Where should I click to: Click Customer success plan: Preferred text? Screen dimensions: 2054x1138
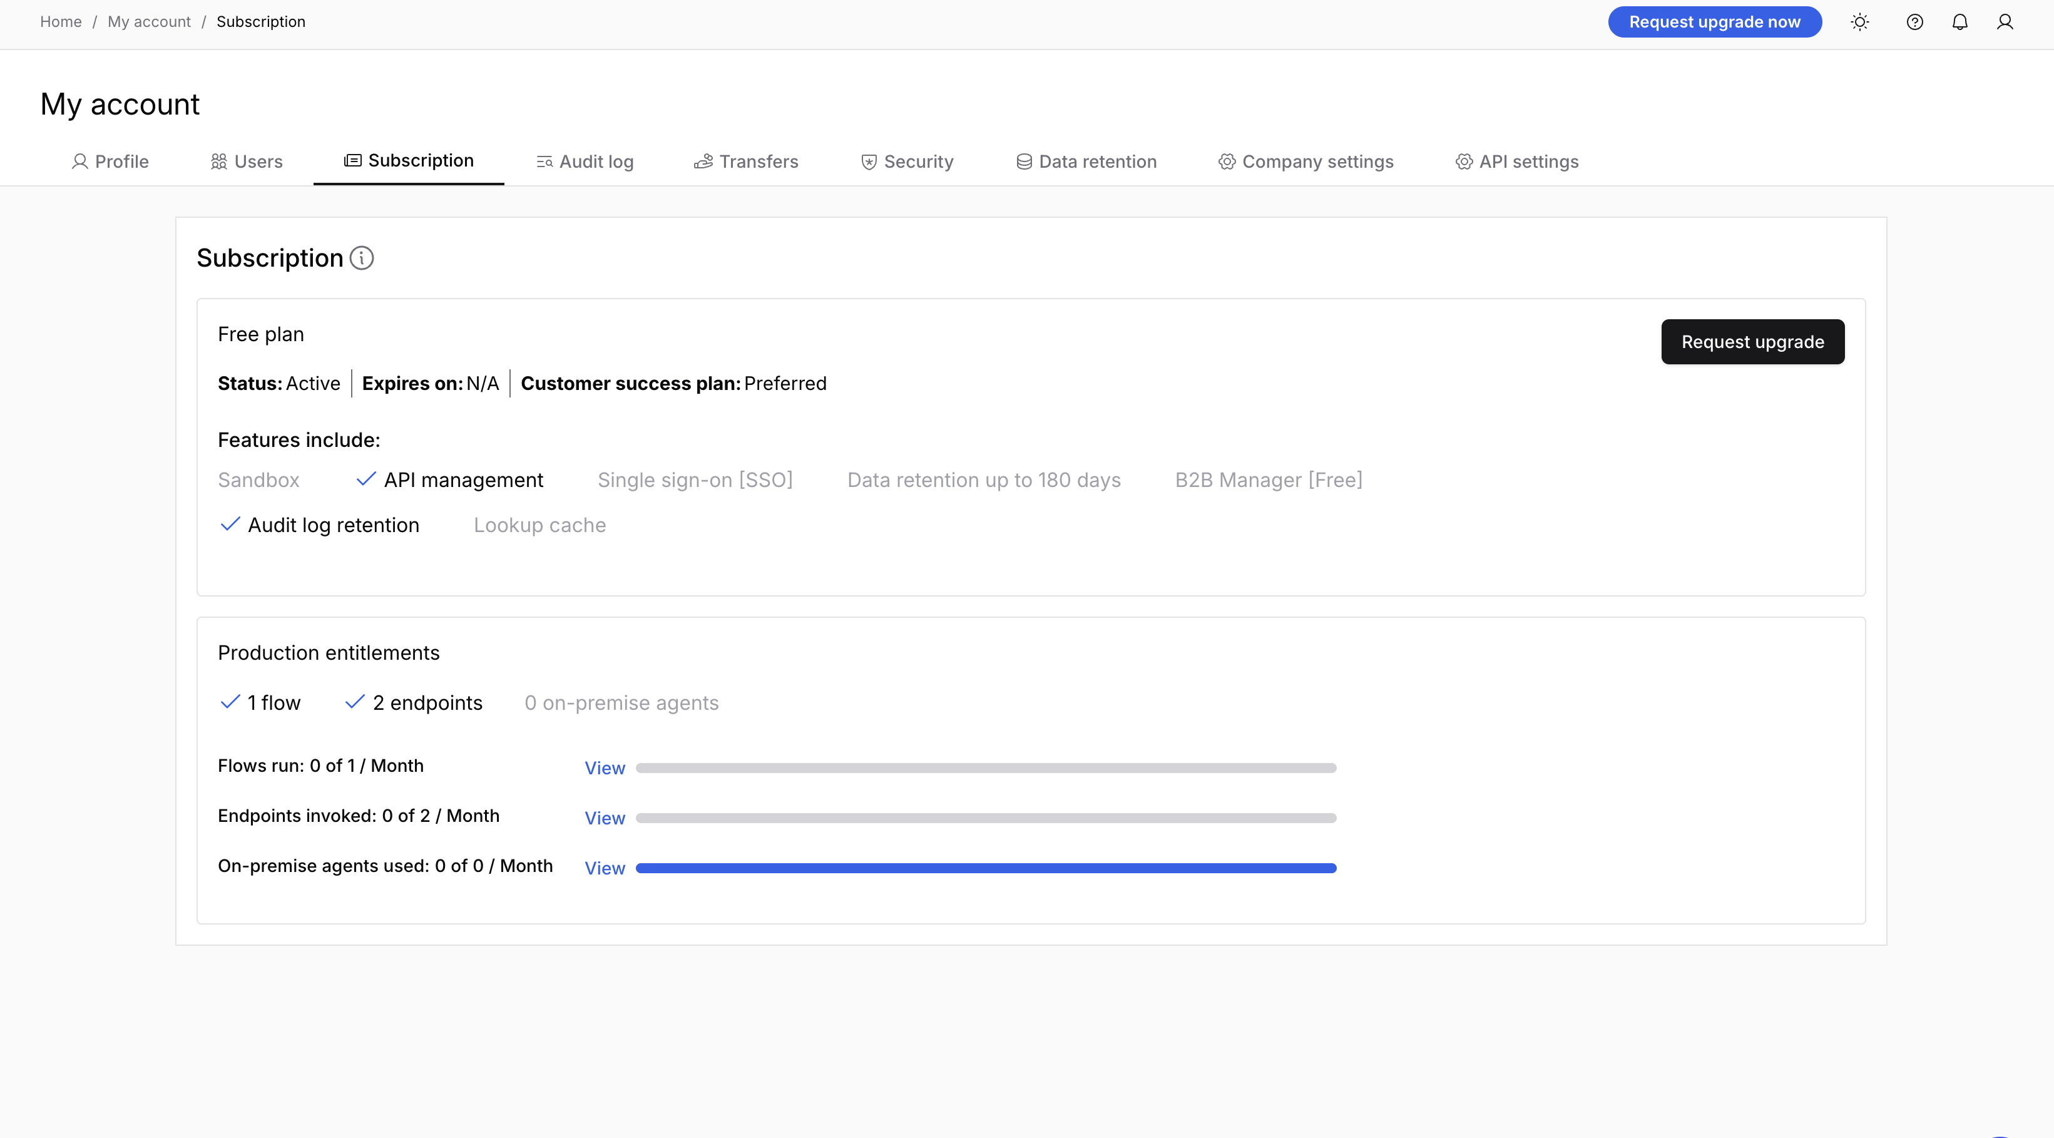click(x=674, y=384)
